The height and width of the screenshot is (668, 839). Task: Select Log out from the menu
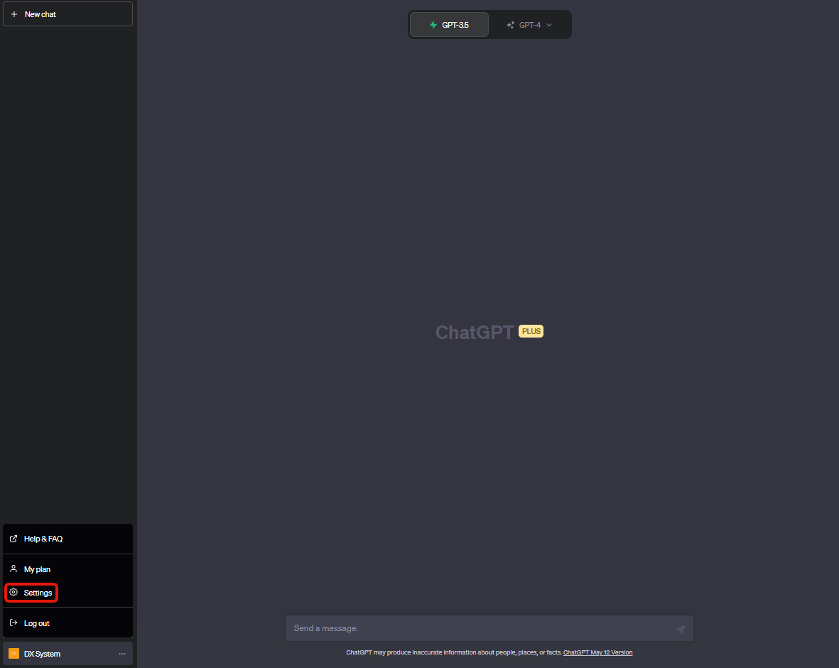pyautogui.click(x=68, y=623)
